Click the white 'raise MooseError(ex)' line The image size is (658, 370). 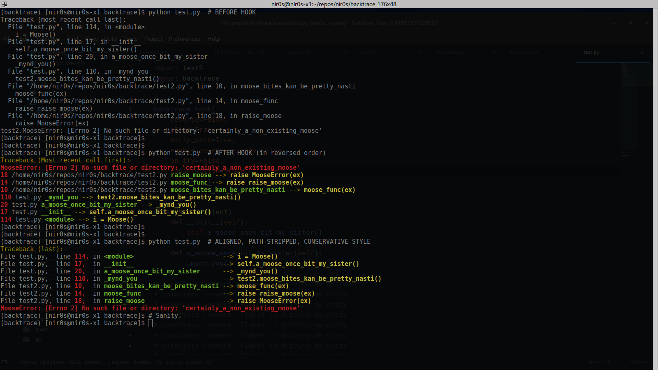point(52,123)
